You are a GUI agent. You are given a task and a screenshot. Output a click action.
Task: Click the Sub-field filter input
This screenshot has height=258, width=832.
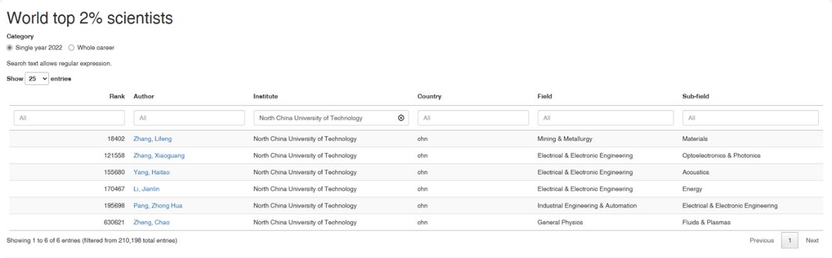[750, 118]
